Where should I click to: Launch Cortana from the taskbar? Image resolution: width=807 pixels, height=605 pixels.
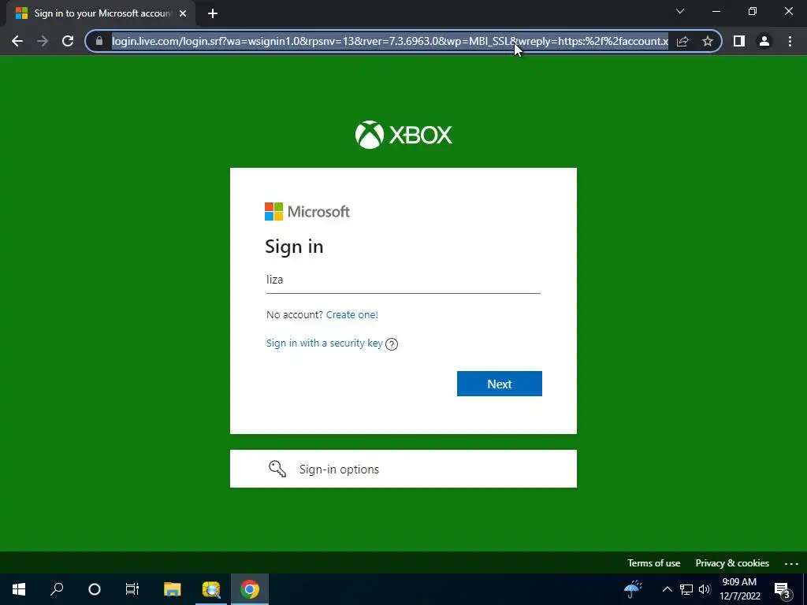(x=95, y=589)
